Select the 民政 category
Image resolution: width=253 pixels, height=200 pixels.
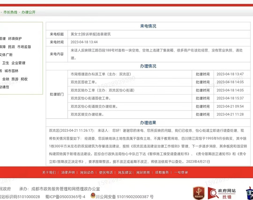pyautogui.click(x=12, y=47)
